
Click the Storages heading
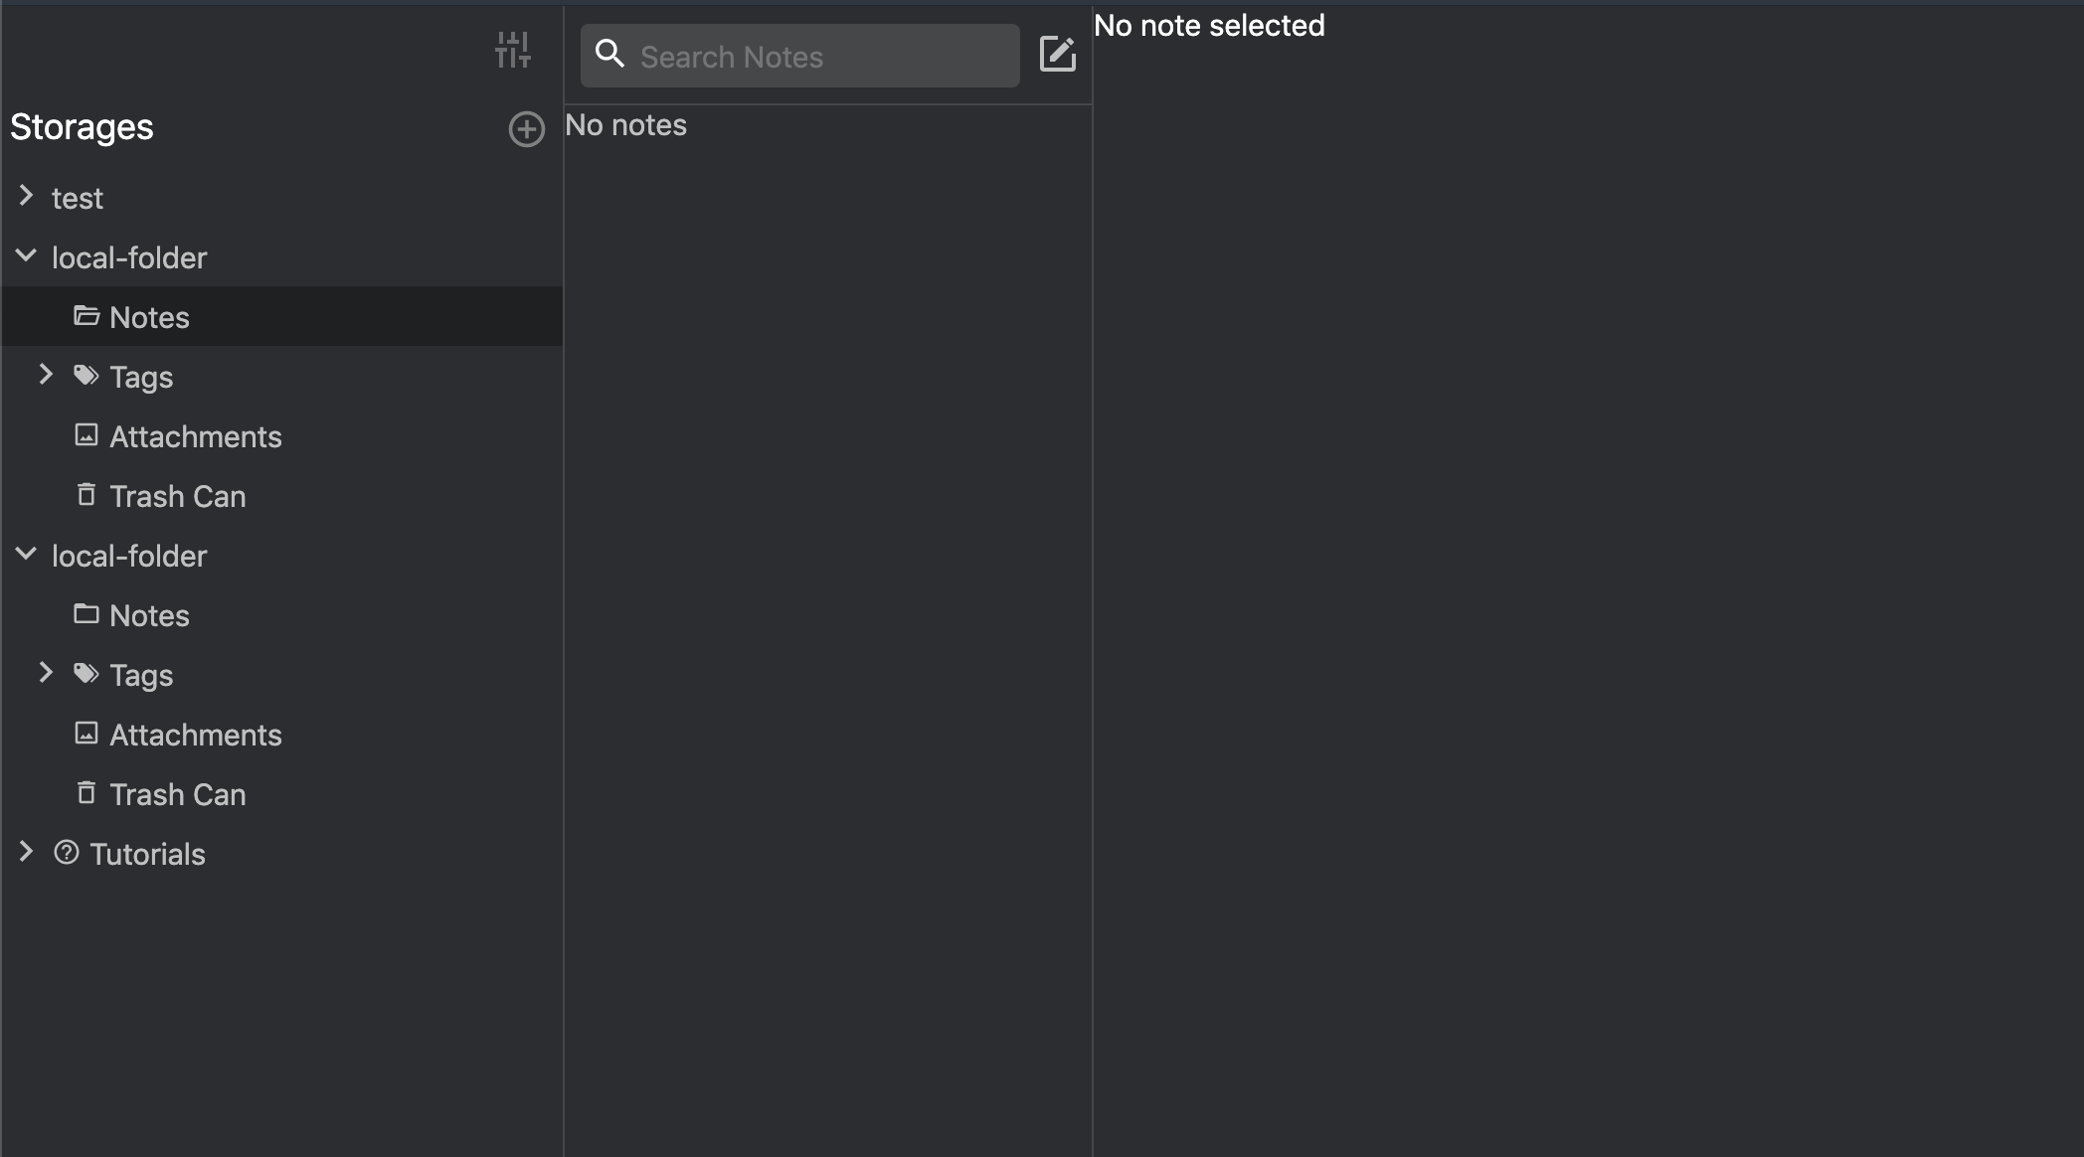point(83,127)
